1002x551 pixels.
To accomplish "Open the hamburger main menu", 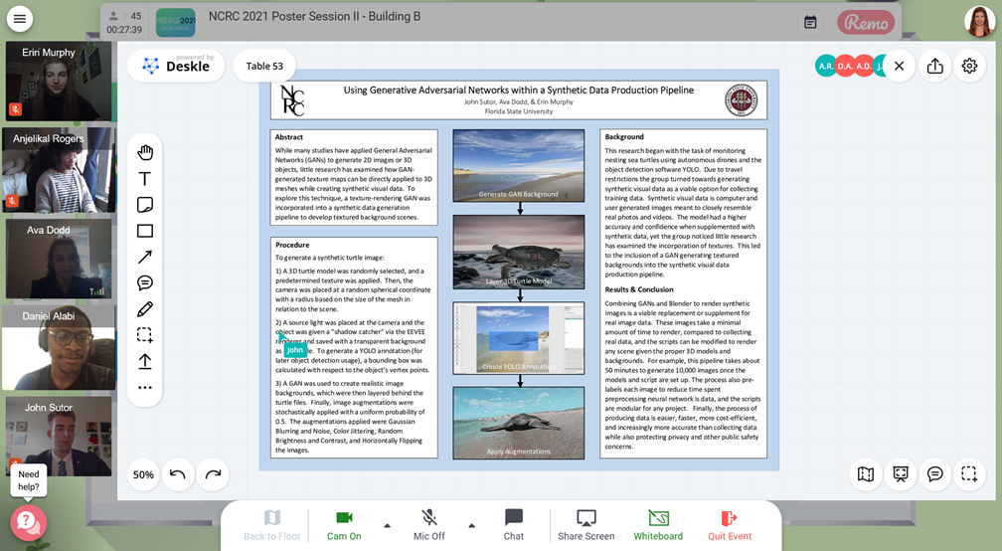I will pyautogui.click(x=19, y=19).
